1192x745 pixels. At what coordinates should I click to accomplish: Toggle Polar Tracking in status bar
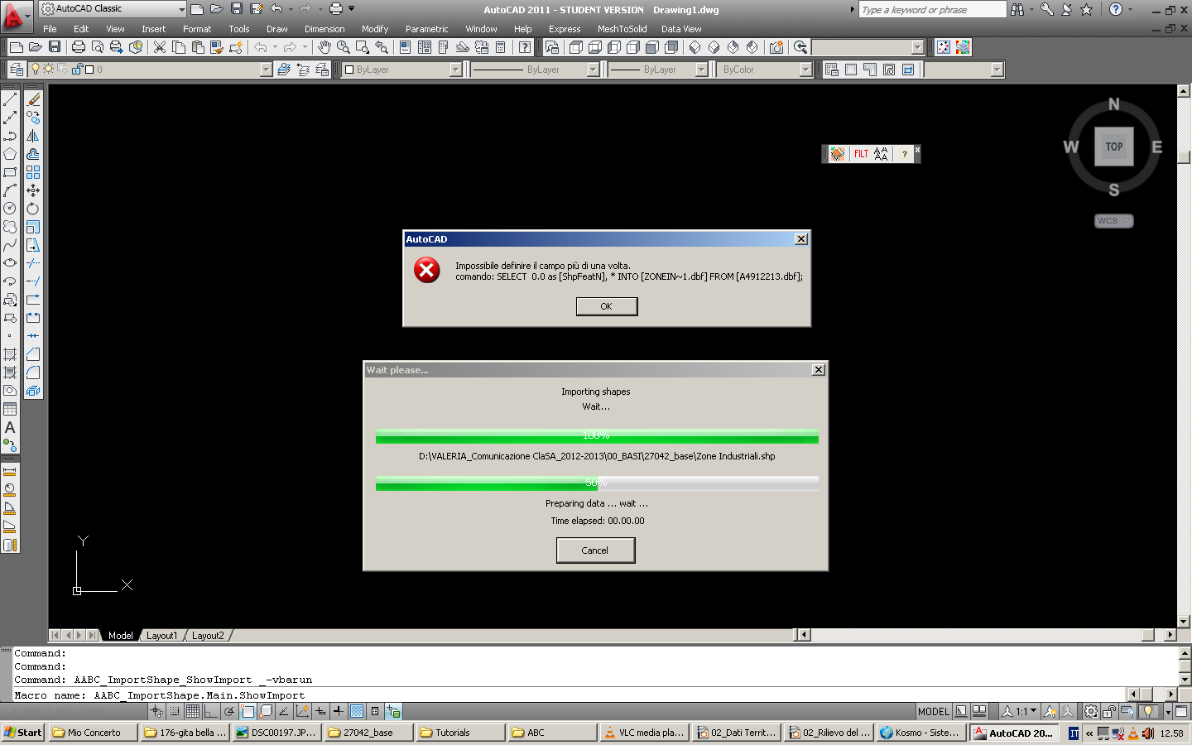229,711
